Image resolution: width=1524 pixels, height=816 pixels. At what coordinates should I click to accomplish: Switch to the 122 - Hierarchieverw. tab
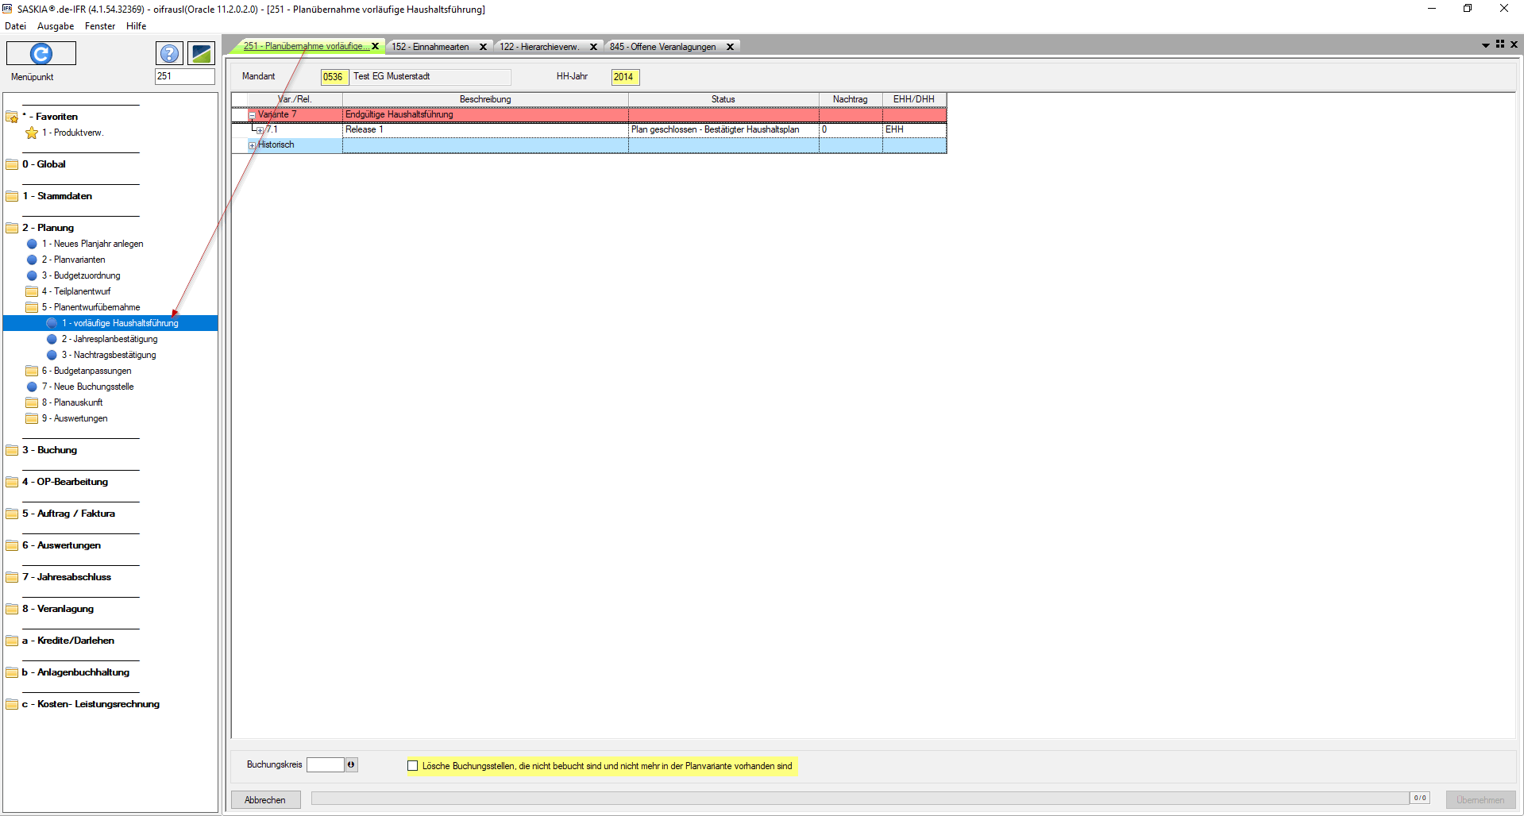coord(538,47)
